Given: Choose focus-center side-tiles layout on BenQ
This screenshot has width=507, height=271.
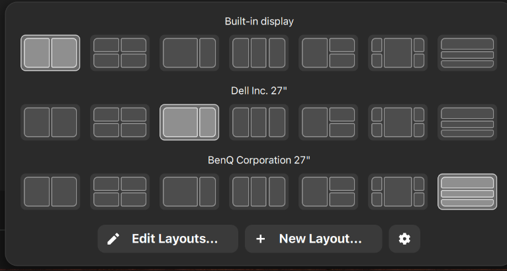Looking at the screenshot, I should [x=398, y=192].
